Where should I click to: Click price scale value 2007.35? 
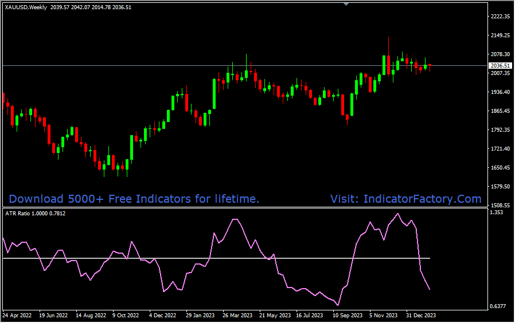coord(500,73)
